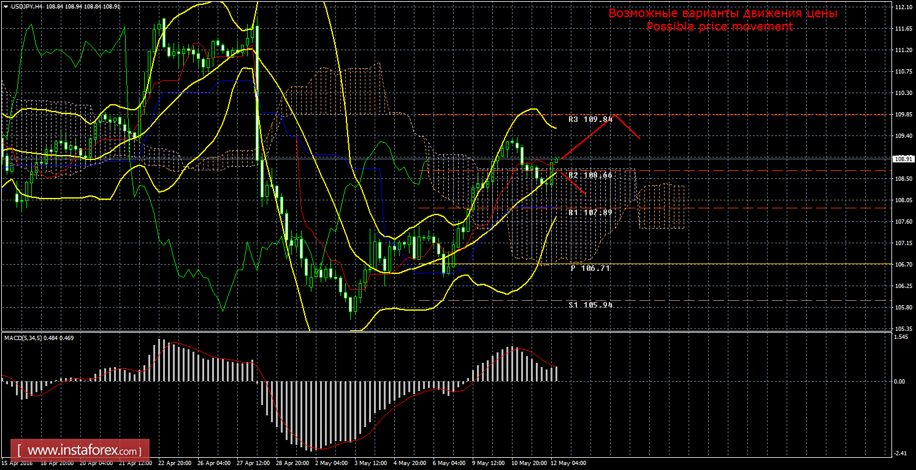Select the P 106.71 pivot point label
The height and width of the screenshot is (470, 916).
(590, 268)
